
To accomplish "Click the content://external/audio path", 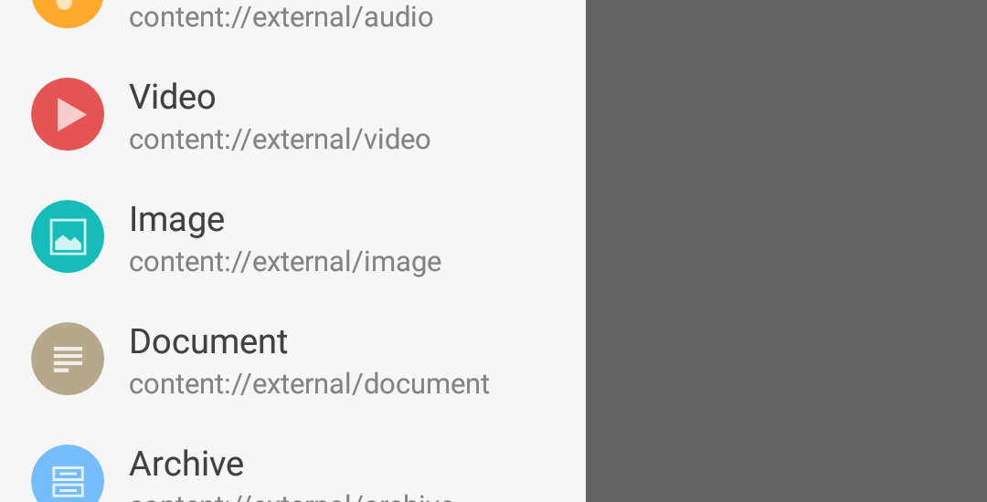I will [x=281, y=17].
